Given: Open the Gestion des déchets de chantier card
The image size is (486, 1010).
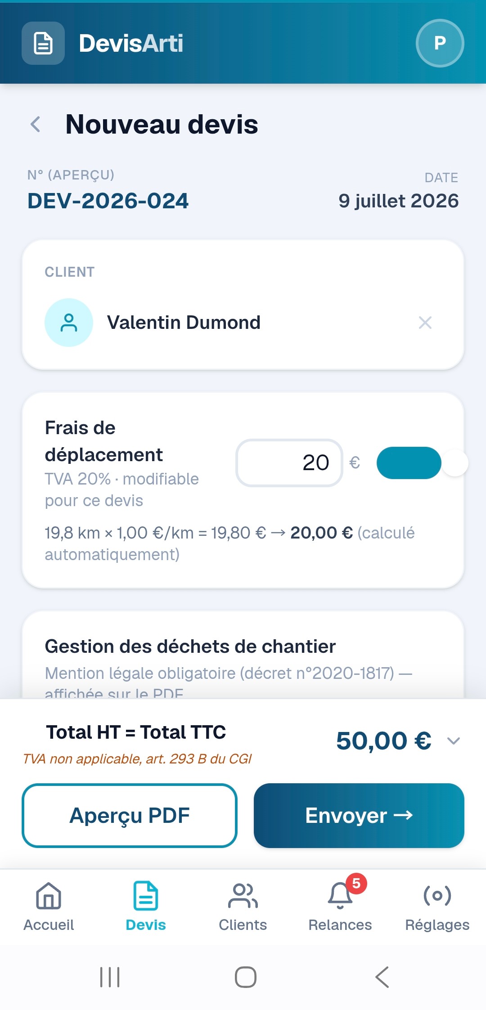Looking at the screenshot, I should click(x=243, y=655).
